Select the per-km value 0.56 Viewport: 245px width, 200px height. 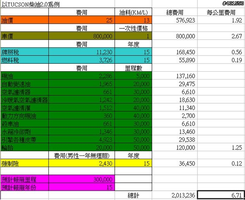[221, 52]
